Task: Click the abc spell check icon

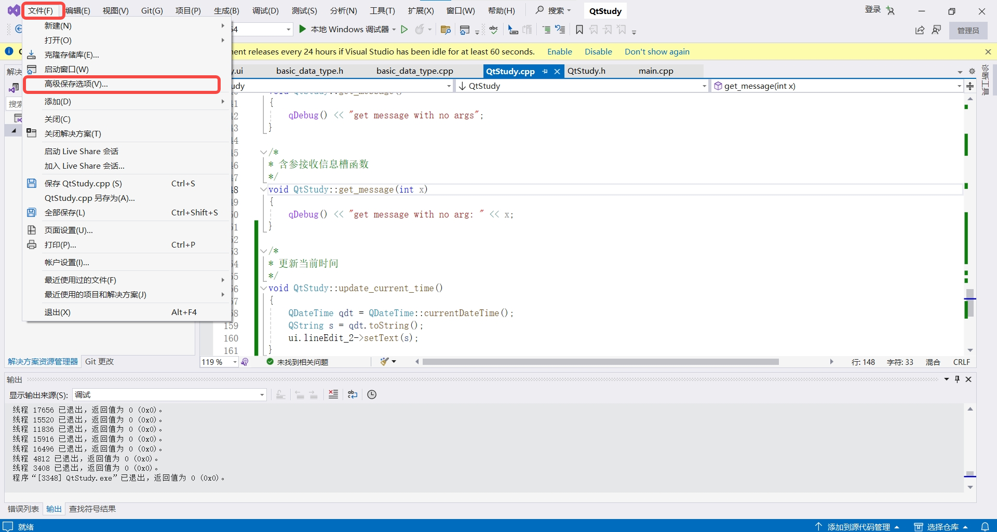Action: point(493,30)
